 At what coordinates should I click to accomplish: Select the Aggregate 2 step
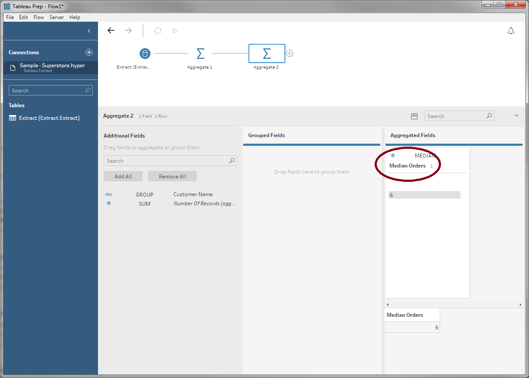267,53
